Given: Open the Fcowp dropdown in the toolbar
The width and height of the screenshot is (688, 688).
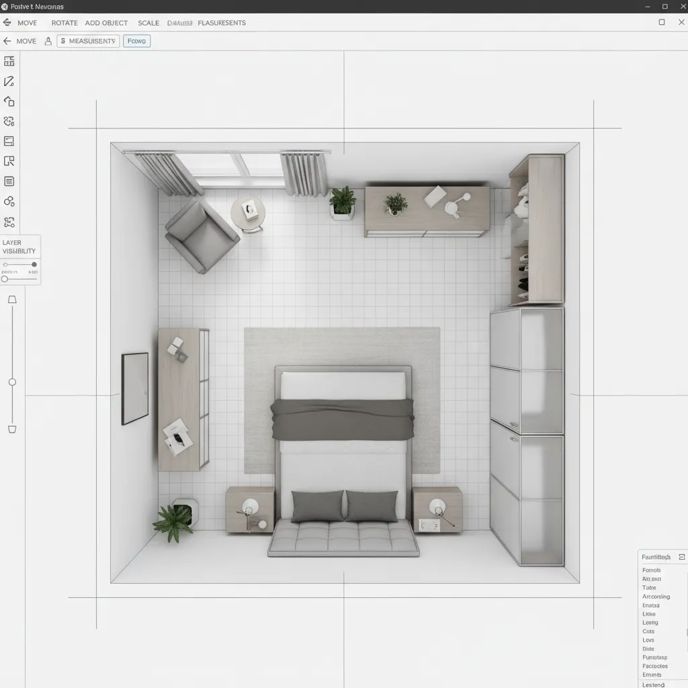Looking at the screenshot, I should click(136, 40).
